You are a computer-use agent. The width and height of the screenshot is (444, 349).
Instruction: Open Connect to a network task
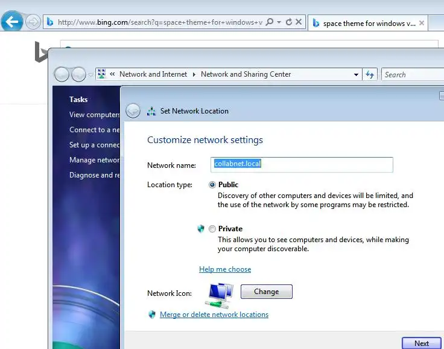pyautogui.click(x=95, y=130)
